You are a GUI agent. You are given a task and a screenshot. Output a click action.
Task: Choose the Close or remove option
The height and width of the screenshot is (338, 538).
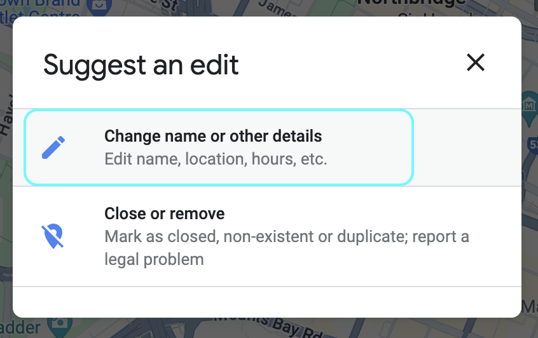[164, 213]
